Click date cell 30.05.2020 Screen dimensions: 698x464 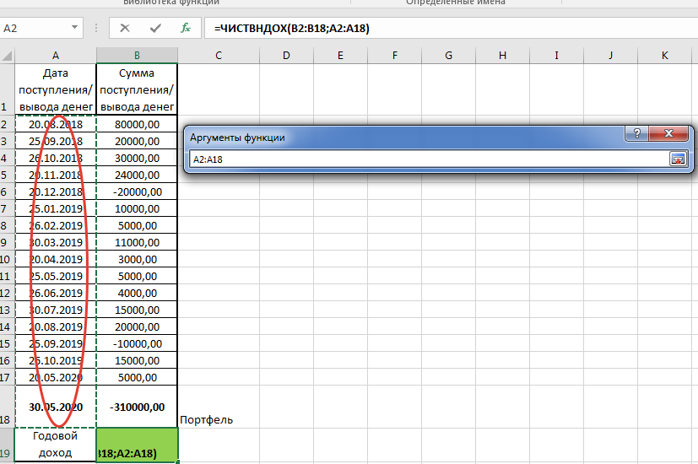tap(56, 407)
